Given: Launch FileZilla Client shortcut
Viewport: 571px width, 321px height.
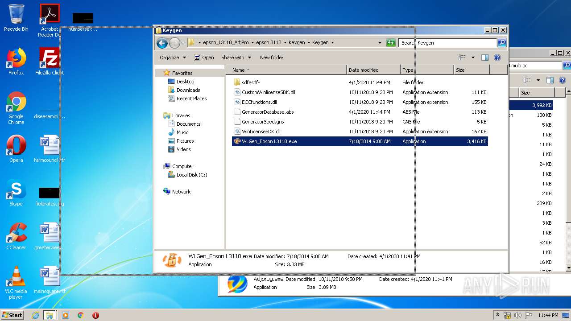Looking at the screenshot, I should click(x=50, y=62).
